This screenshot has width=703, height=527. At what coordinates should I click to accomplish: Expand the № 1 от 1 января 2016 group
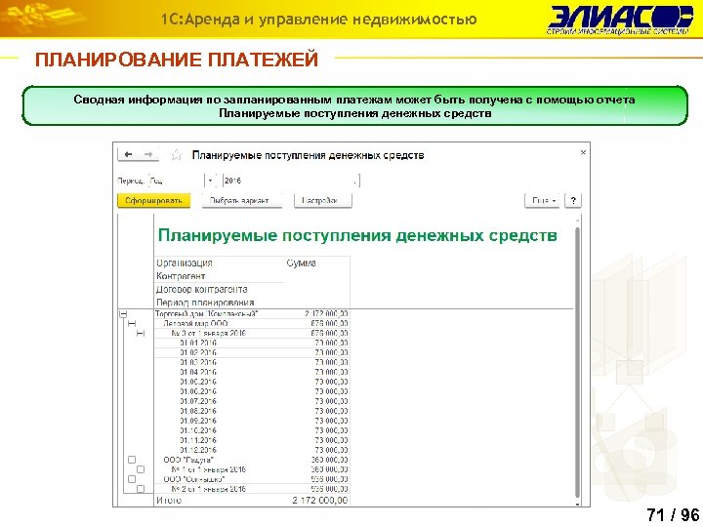(141, 469)
